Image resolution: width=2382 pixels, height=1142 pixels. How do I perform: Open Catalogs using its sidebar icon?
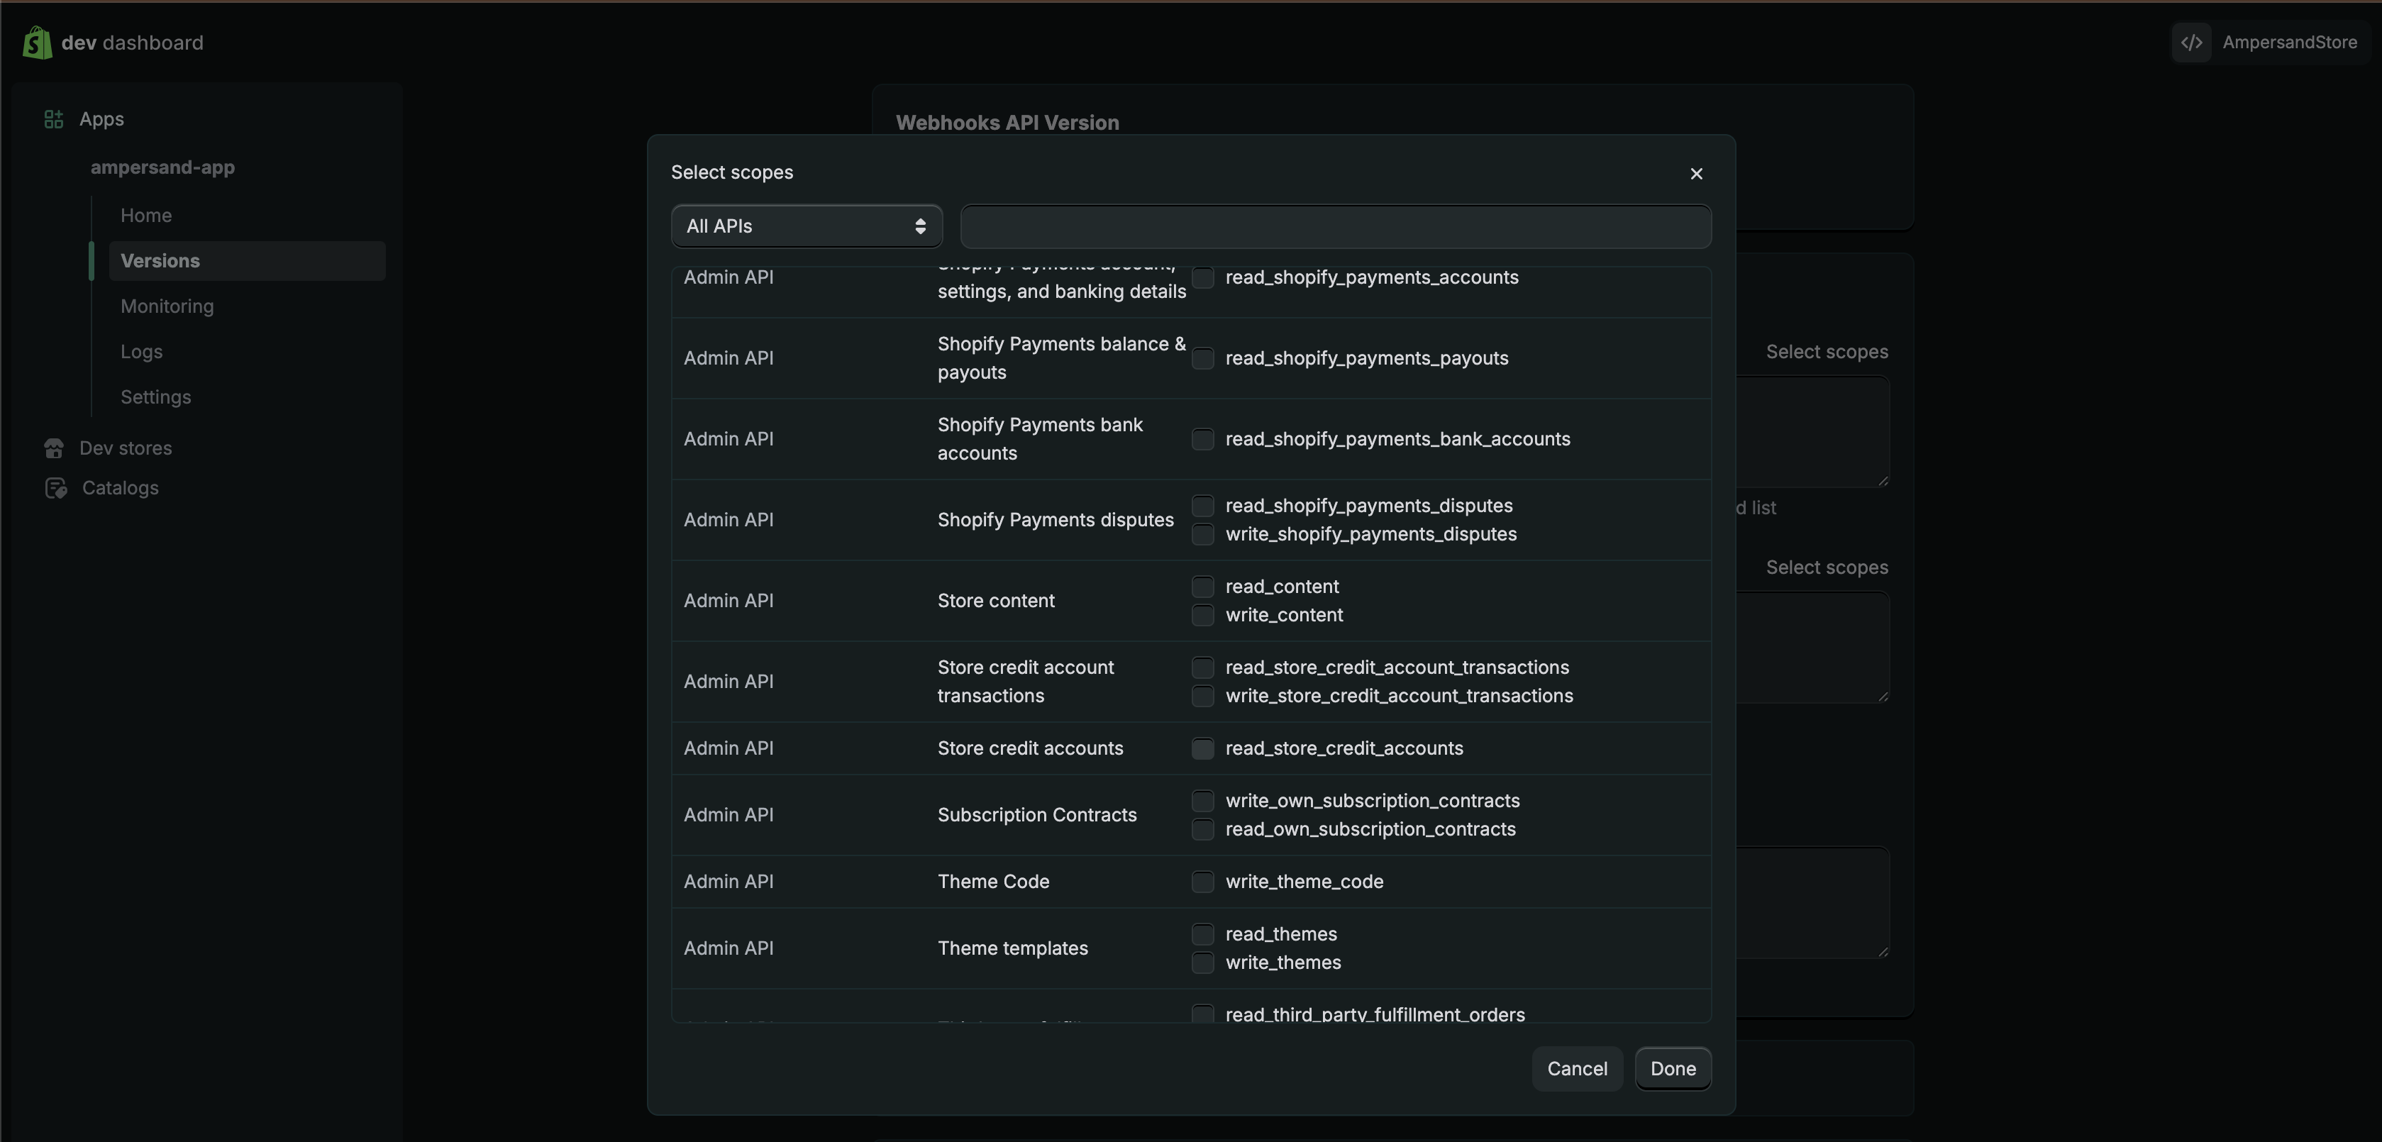click(55, 487)
